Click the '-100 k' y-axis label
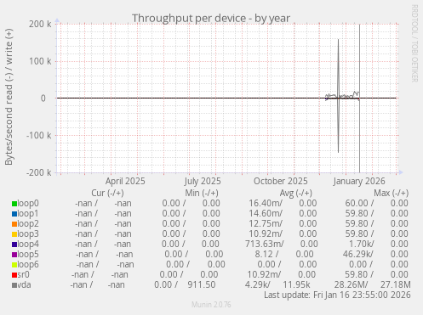 (39, 135)
